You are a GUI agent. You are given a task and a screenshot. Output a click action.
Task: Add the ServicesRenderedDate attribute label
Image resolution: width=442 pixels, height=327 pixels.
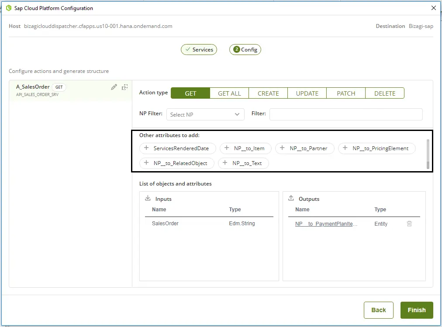(x=181, y=148)
